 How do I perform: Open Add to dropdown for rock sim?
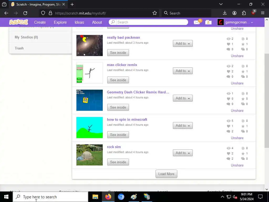click(183, 153)
